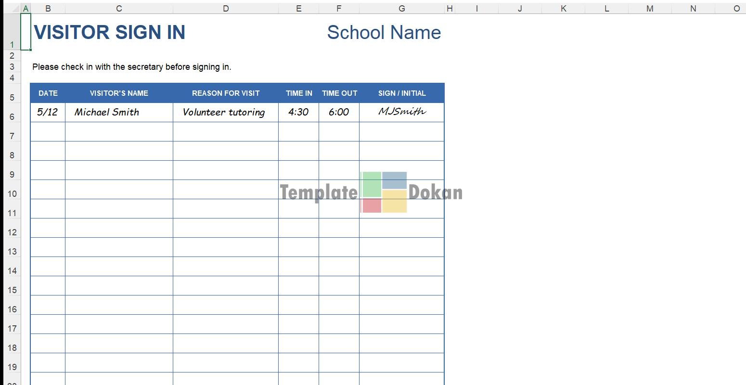Select the MJSmith signature cell
This screenshot has height=385, width=746.
pos(401,112)
